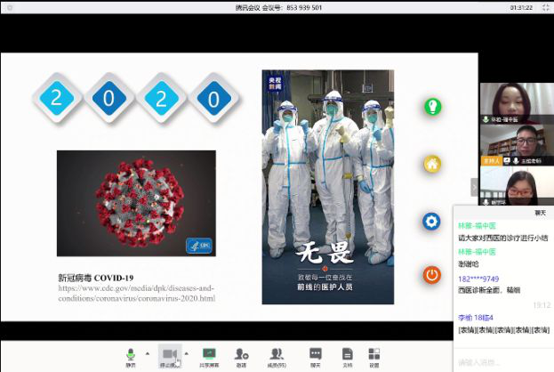Click the chat message input field
Image resolution: width=554 pixels, height=372 pixels.
tap(503, 361)
